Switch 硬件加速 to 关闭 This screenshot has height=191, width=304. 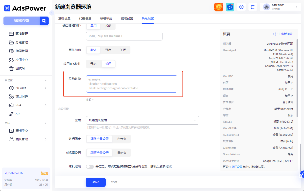click(x=123, y=50)
